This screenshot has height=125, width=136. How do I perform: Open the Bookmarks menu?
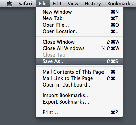[x=120, y=4]
